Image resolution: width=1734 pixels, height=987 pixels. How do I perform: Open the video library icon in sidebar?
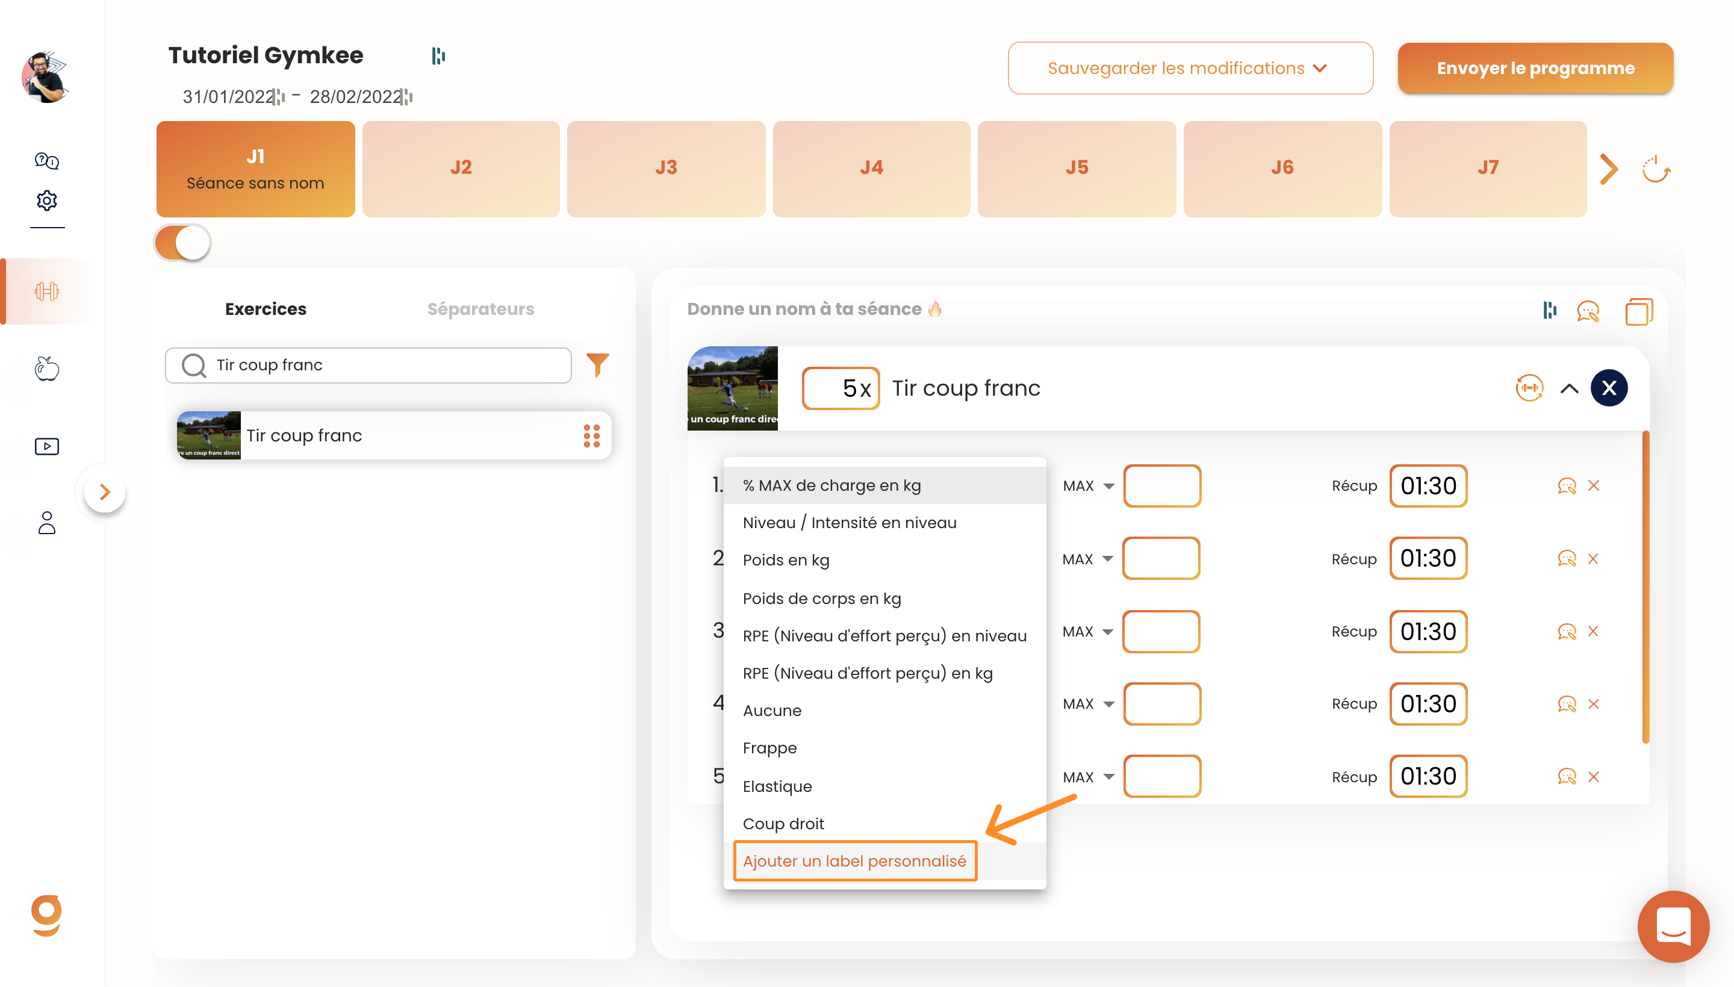[47, 446]
